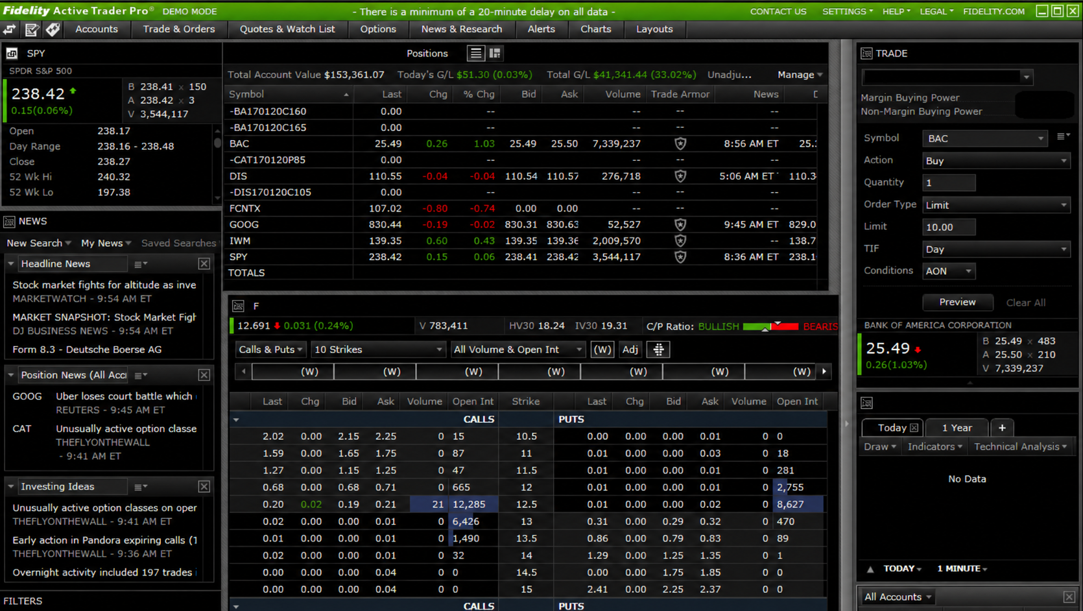Click Trade Armor shield for GOOG row
Viewport: 1083px width, 611px height.
680,225
